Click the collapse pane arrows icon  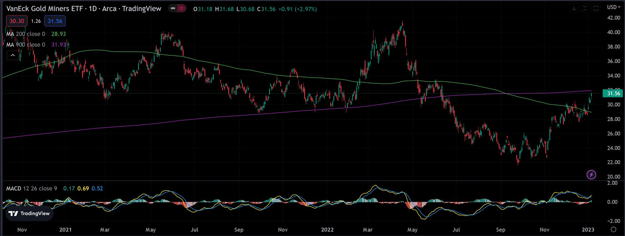pos(585,9)
